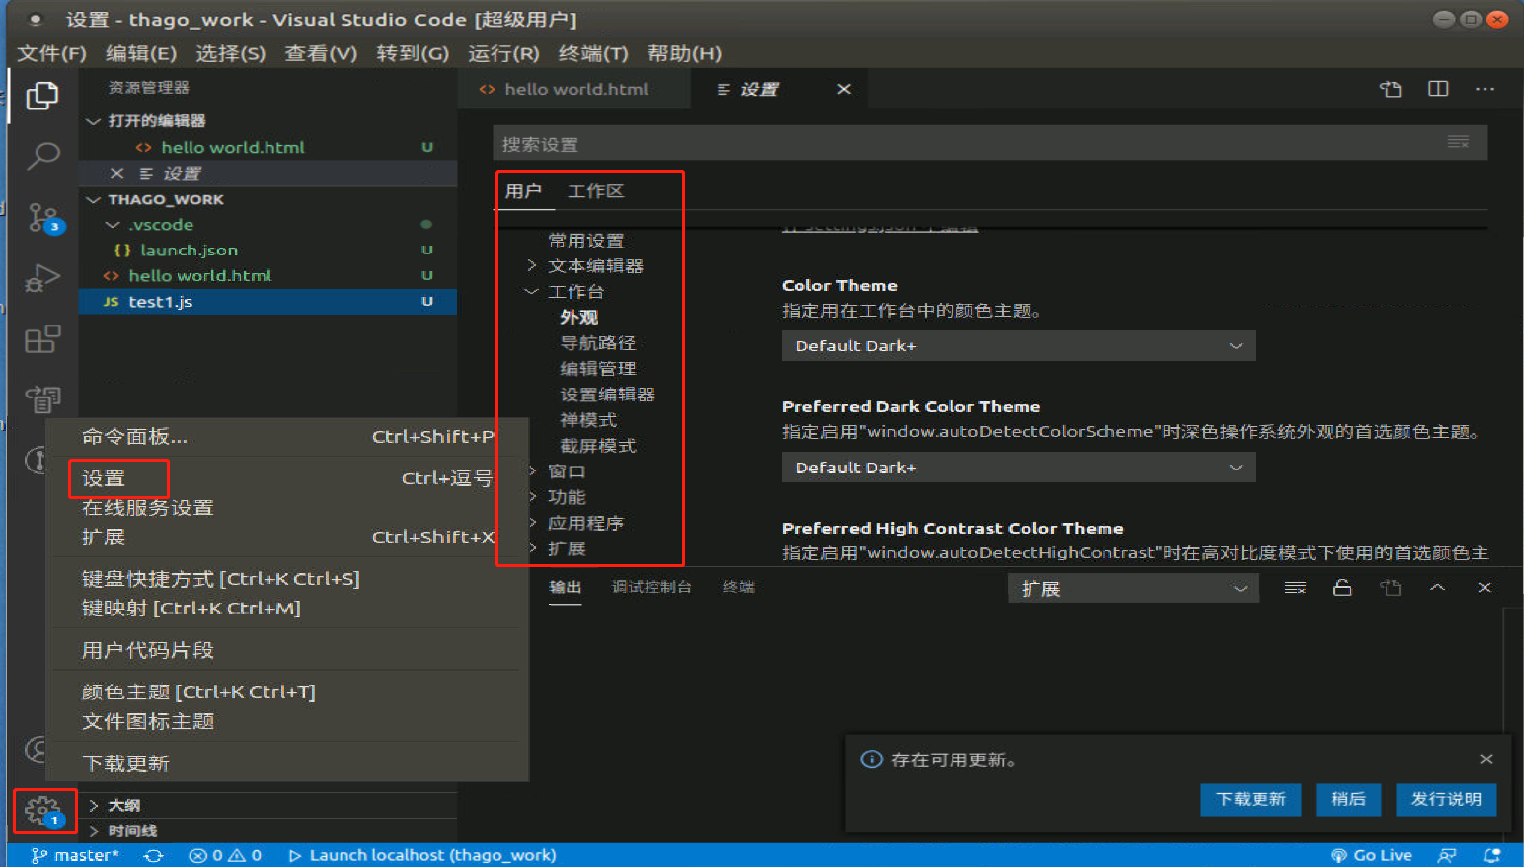Click the Manage gear icon

pyautogui.click(x=42, y=811)
